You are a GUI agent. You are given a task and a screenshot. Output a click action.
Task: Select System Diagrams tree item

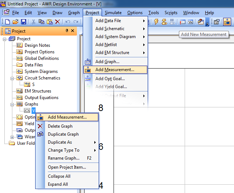click(x=41, y=71)
